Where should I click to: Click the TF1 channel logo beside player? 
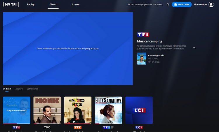click(143, 35)
